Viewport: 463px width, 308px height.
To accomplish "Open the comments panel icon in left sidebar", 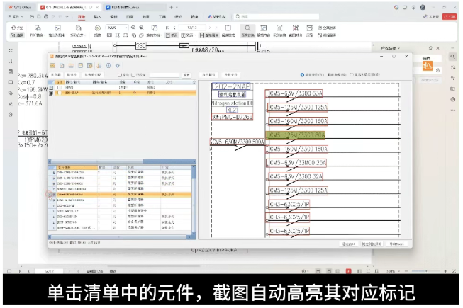I will point(11,82).
